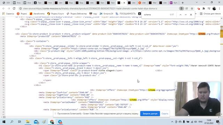Click the Закрыть доступ button

pos(150,114)
